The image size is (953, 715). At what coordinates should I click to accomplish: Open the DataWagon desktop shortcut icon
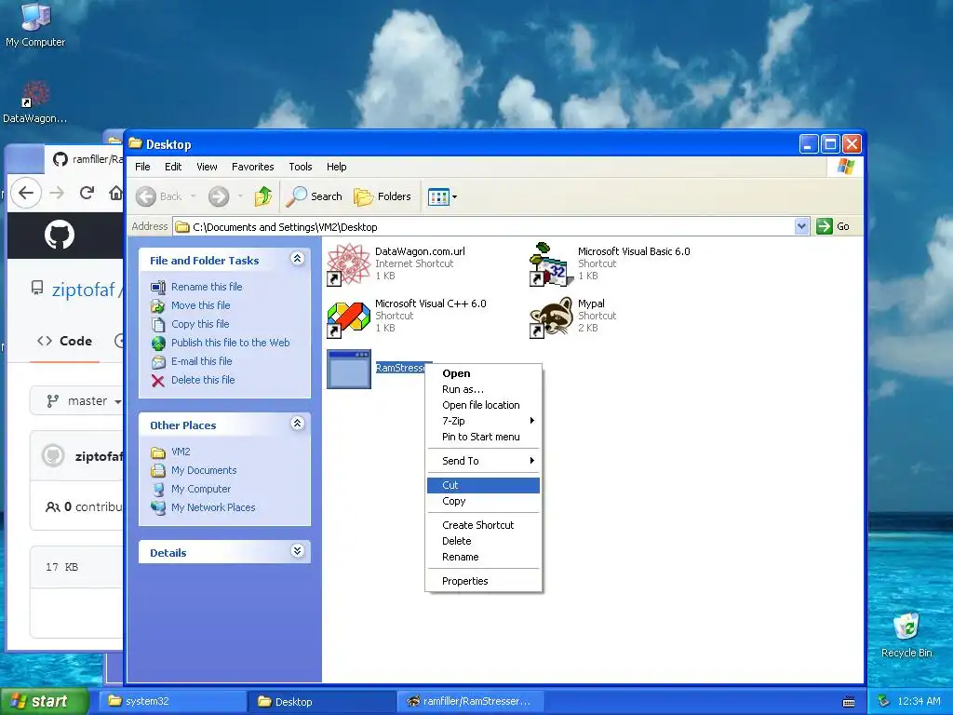click(35, 102)
